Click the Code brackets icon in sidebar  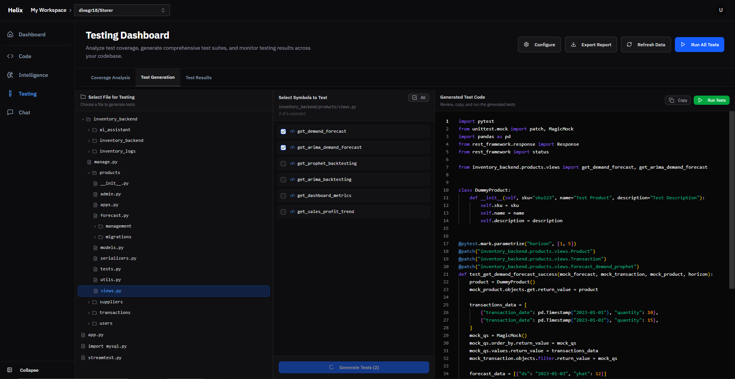click(x=10, y=56)
